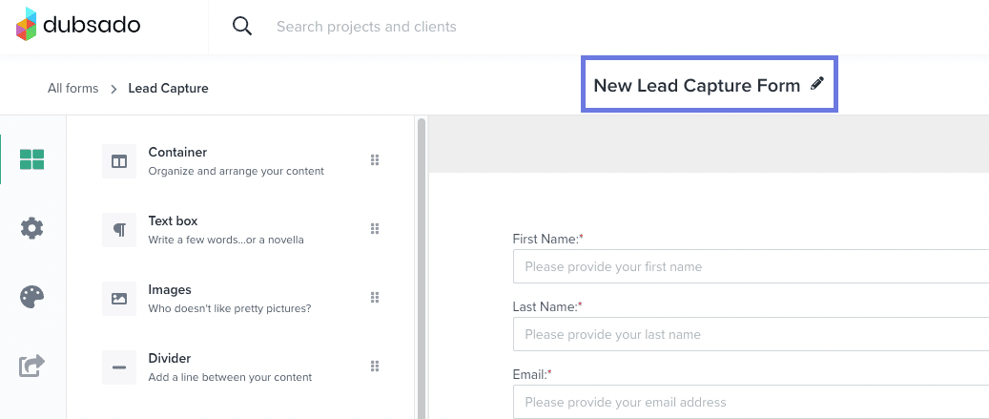Screen dimensions: 989x419
Task: Grab the Container drag handle
Action: coord(375,160)
